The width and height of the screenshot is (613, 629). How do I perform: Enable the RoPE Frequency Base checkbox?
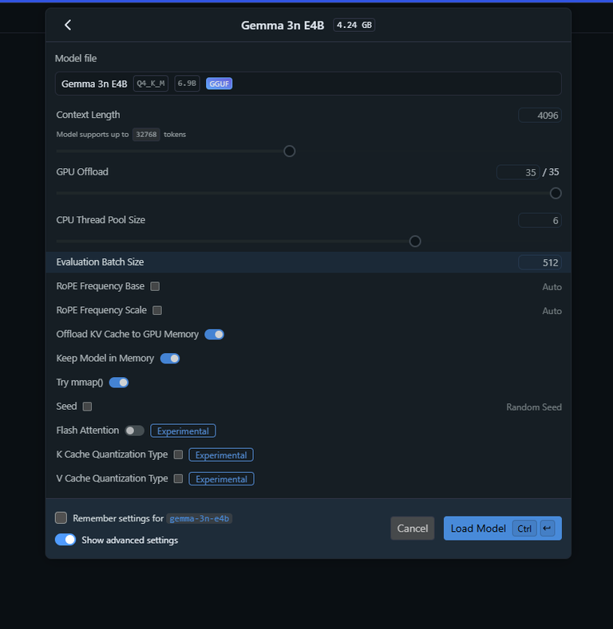click(x=155, y=286)
